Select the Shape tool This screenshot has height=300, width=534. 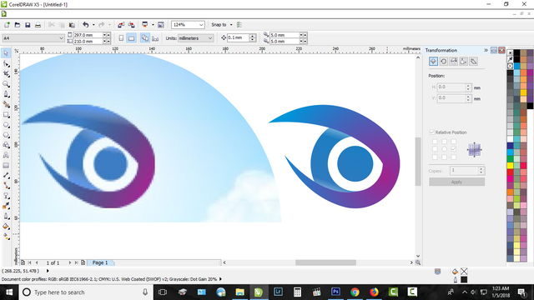coord(6,63)
